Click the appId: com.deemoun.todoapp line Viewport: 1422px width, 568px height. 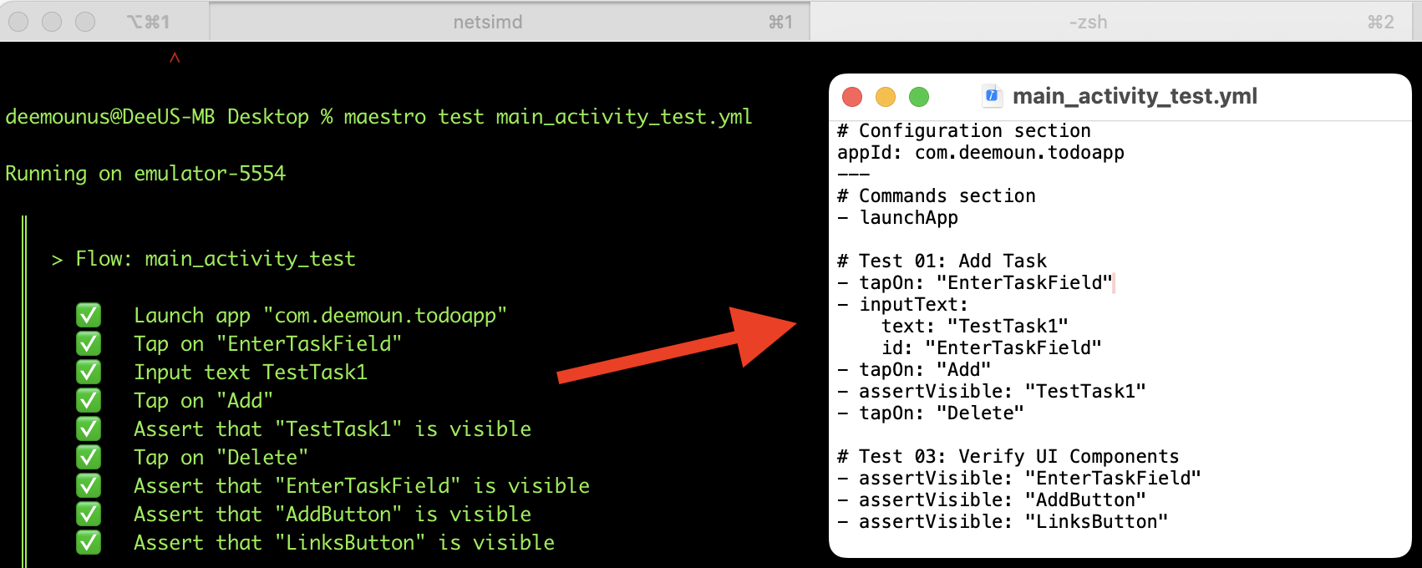coord(981,153)
